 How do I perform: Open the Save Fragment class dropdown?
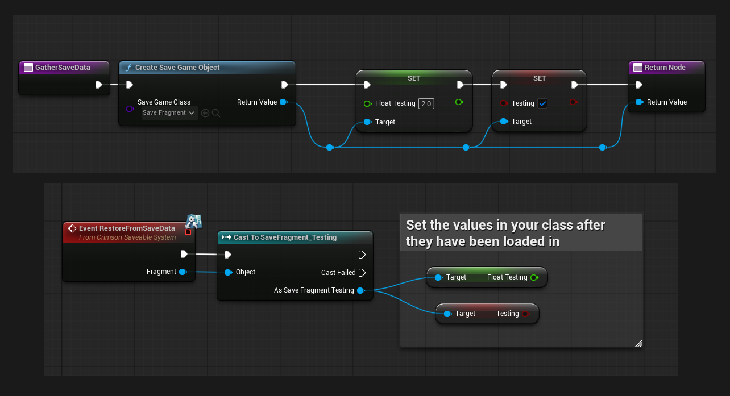click(x=169, y=113)
